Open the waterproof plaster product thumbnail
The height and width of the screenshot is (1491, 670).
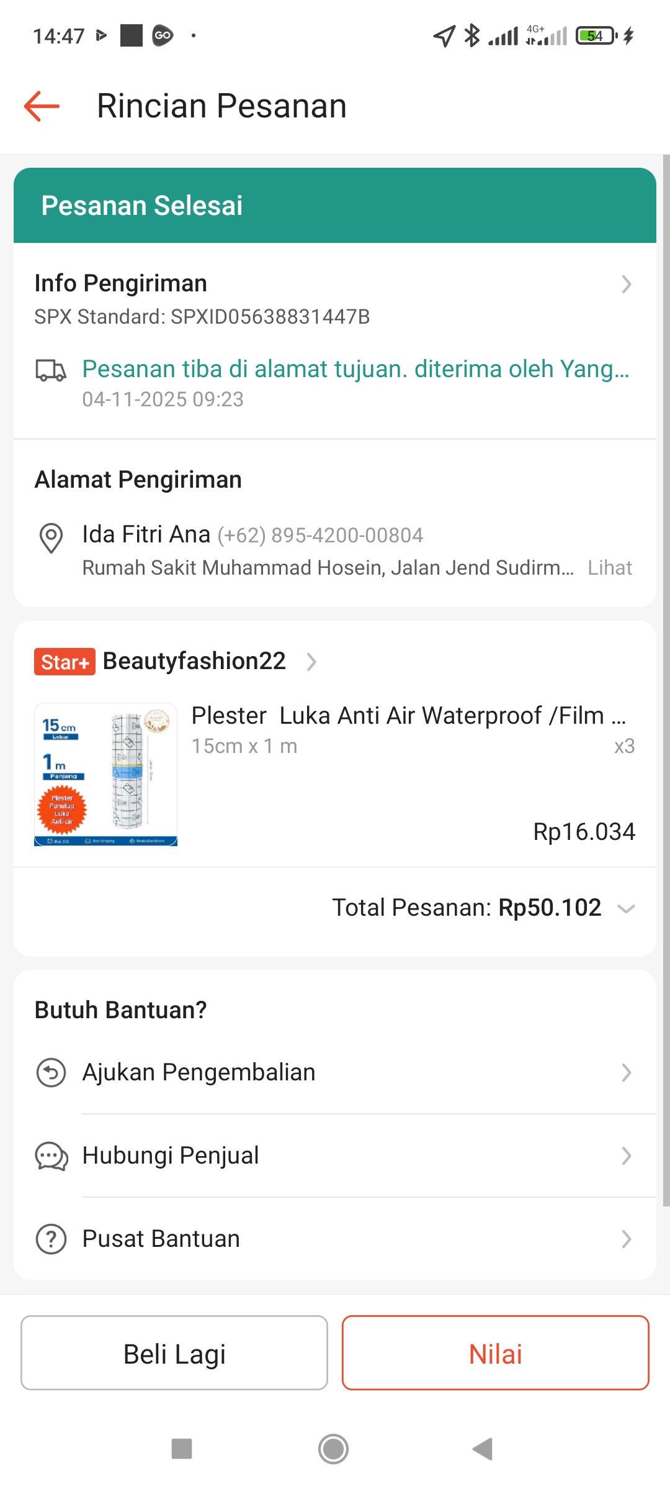click(105, 775)
